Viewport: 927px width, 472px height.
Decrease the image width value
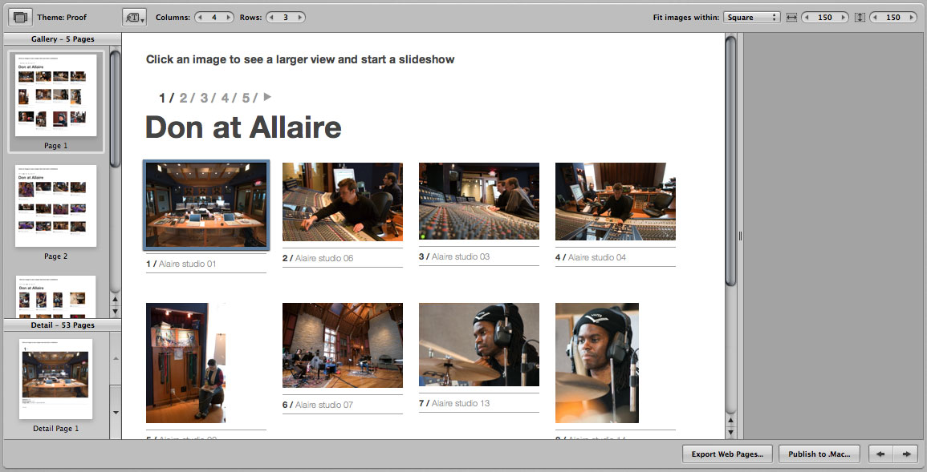pyautogui.click(x=807, y=17)
